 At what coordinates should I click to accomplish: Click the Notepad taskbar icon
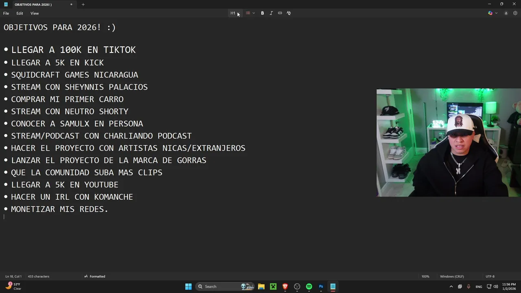tap(333, 286)
